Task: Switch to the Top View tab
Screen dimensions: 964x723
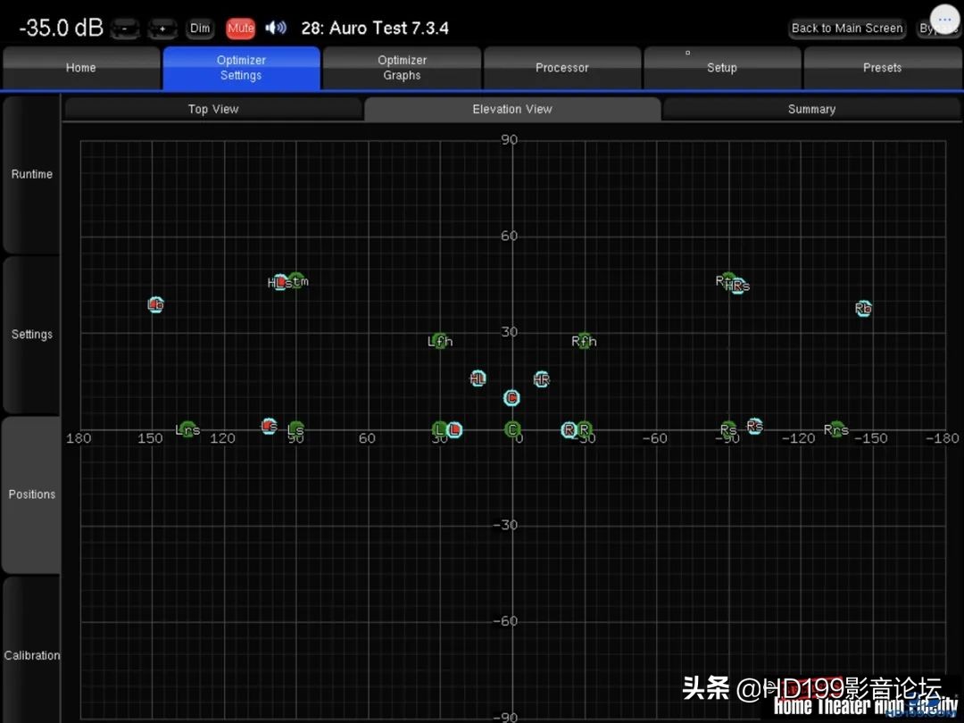Action: (213, 109)
